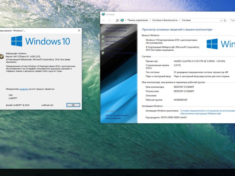Expand chevron after 'Система и безопасность' breadcrumb
Image resolution: width=235 pixels, height=176 pixels.
coord(179,20)
